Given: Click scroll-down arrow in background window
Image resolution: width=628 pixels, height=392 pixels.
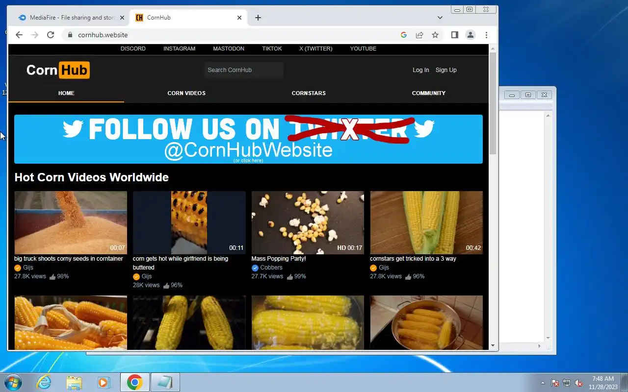Looking at the screenshot, I should (549, 338).
